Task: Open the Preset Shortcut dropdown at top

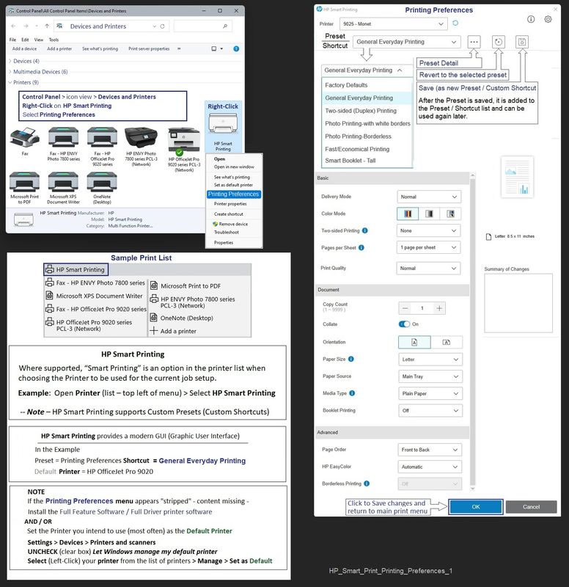Action: pyautogui.click(x=406, y=42)
